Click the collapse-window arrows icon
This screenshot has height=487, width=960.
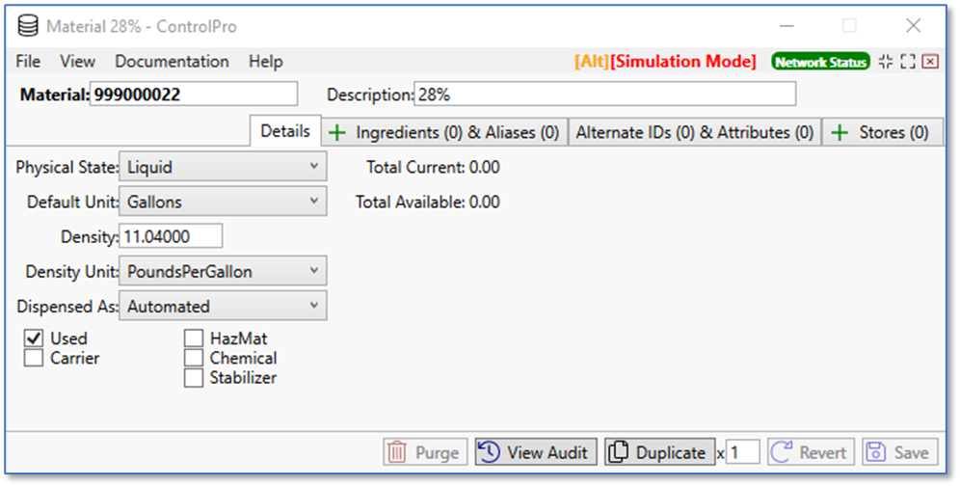pos(886,62)
